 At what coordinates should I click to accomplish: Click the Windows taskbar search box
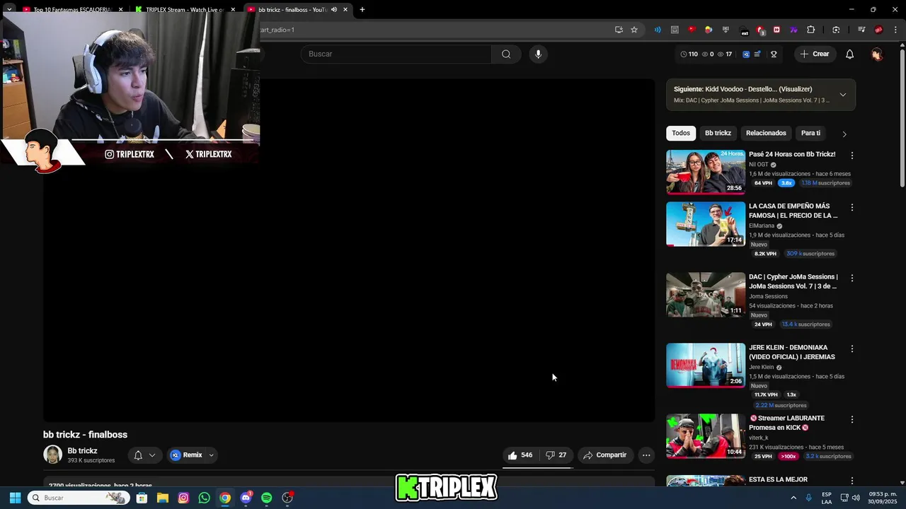click(x=78, y=498)
